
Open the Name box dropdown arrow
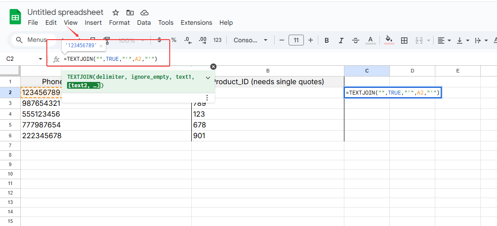[40, 59]
